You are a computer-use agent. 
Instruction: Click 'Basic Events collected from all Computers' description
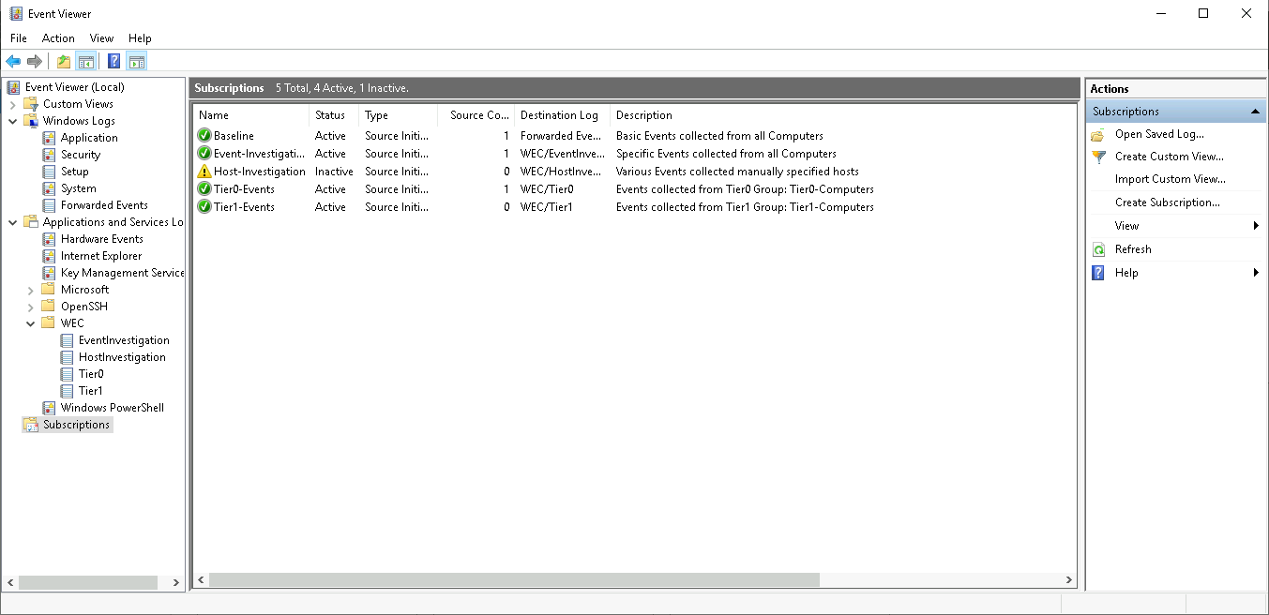(719, 136)
